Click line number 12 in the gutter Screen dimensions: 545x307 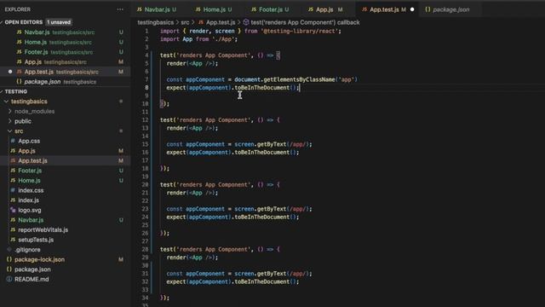coord(145,119)
